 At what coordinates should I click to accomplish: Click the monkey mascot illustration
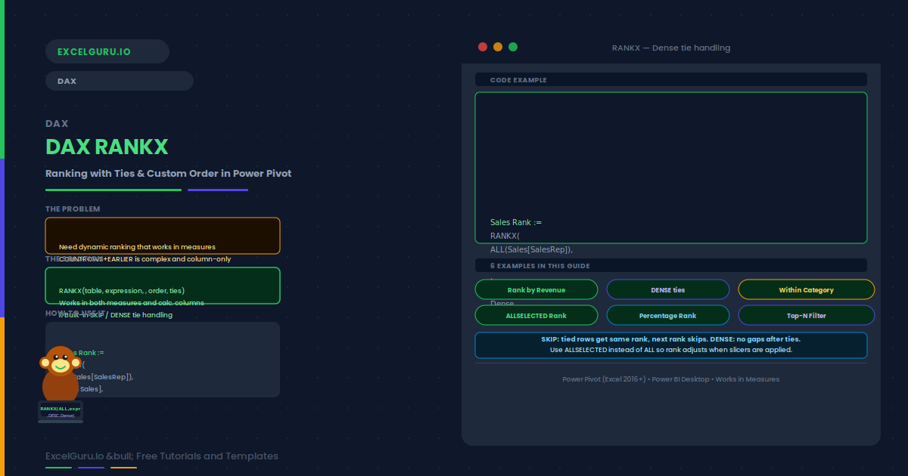[x=61, y=384]
